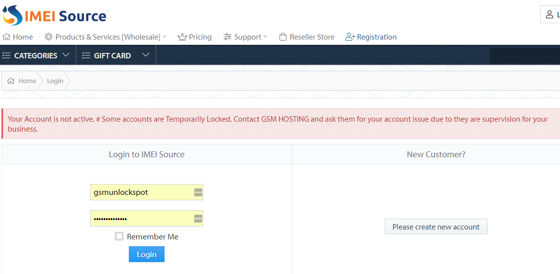The height and width of the screenshot is (274, 560).
Task: Click the Login to IMEI Source heading
Action: pyautogui.click(x=147, y=154)
